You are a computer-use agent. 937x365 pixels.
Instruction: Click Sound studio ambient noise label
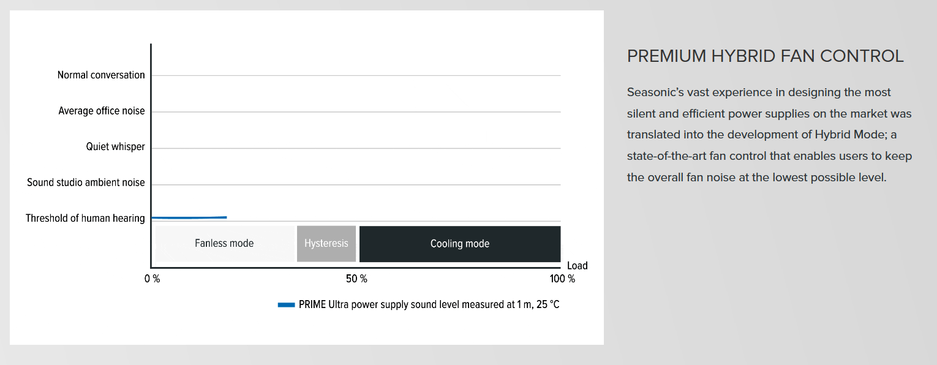click(x=86, y=182)
